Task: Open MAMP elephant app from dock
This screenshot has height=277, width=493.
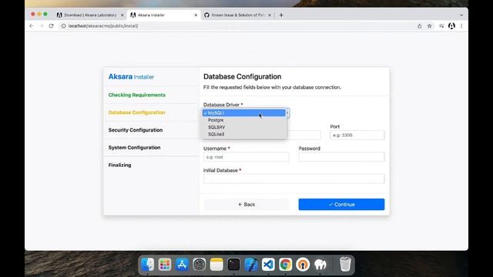Action: [x=320, y=265]
